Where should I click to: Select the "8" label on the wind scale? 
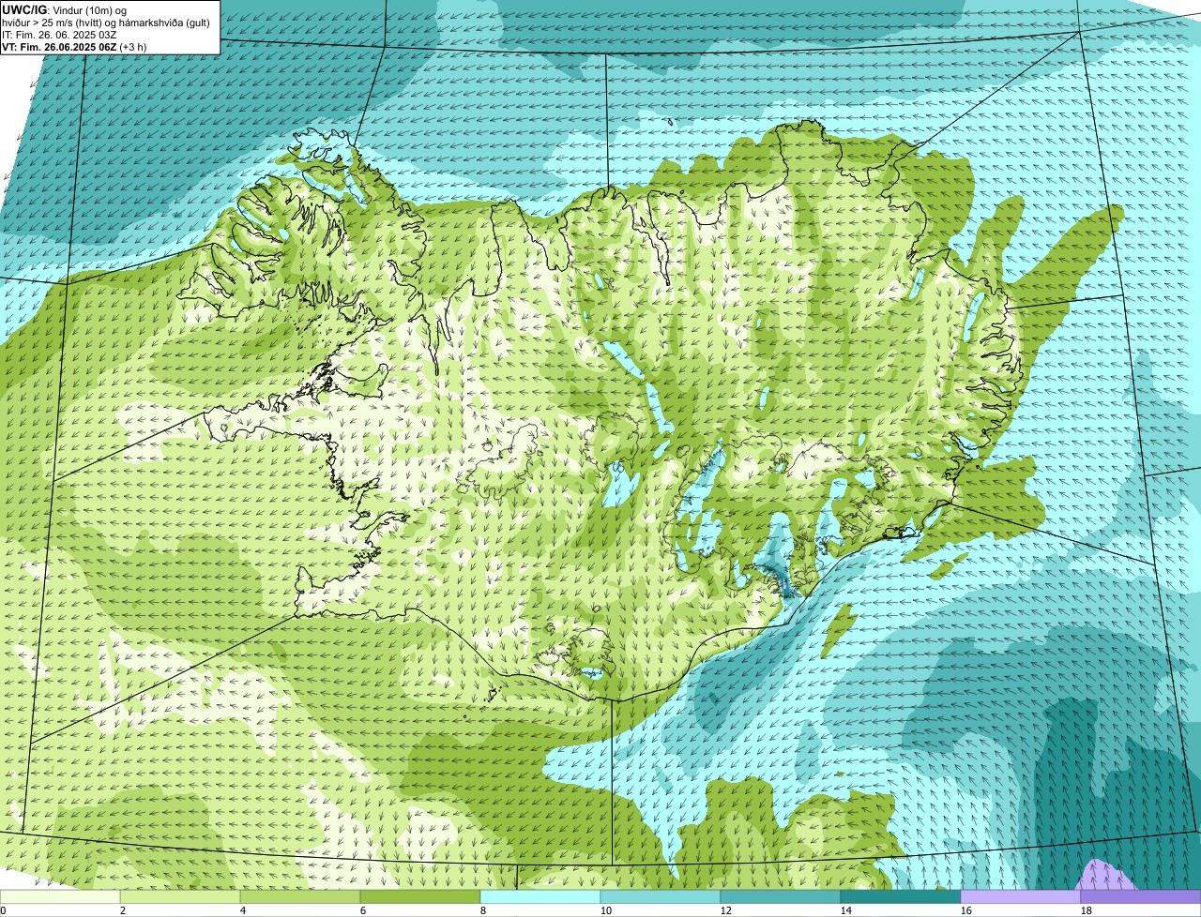click(x=483, y=910)
